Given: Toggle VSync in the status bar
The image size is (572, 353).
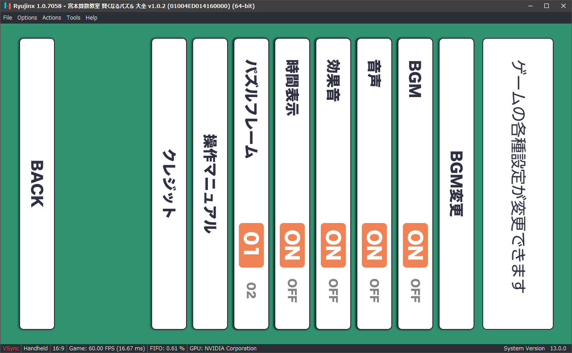Looking at the screenshot, I should (11, 349).
